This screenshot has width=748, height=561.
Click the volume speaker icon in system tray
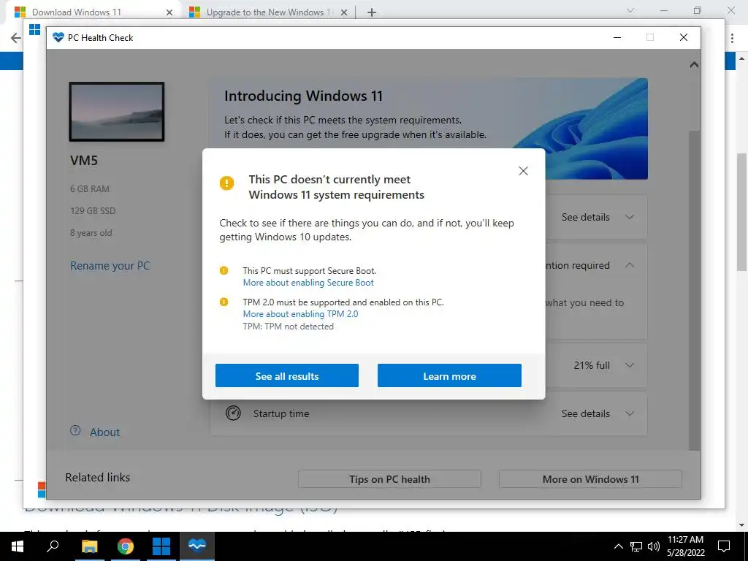click(654, 546)
